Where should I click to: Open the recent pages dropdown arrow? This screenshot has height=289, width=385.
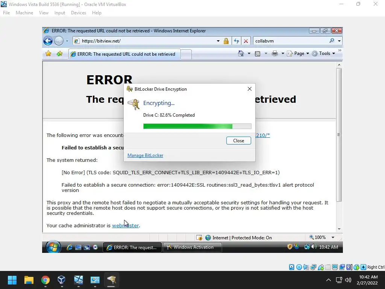click(67, 41)
